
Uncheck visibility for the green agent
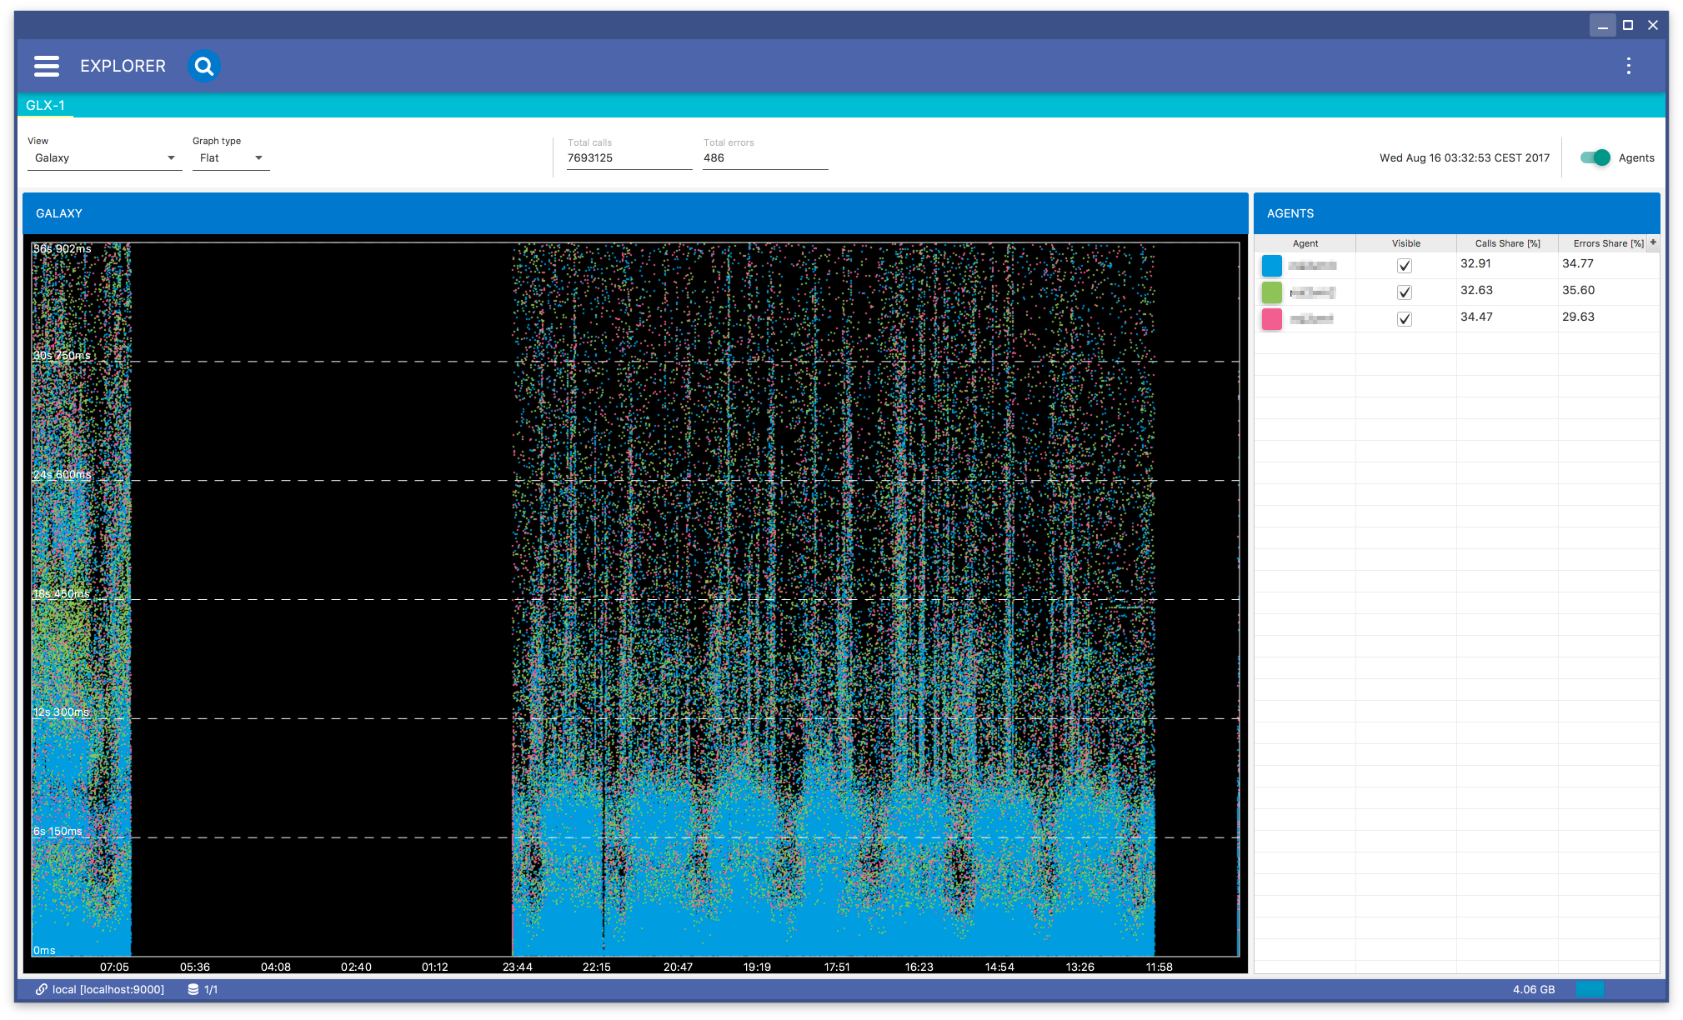click(1405, 292)
